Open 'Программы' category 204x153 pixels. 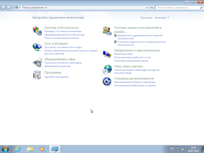click(x=53, y=72)
